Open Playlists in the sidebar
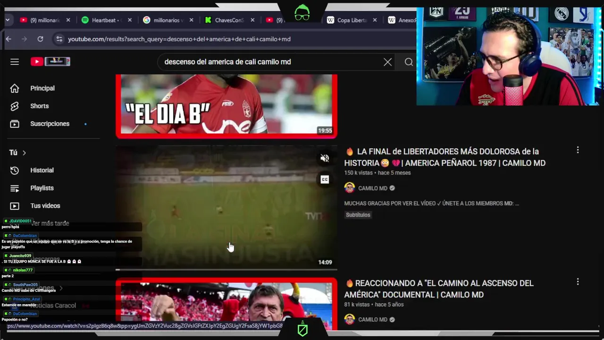The height and width of the screenshot is (340, 604). tap(42, 188)
